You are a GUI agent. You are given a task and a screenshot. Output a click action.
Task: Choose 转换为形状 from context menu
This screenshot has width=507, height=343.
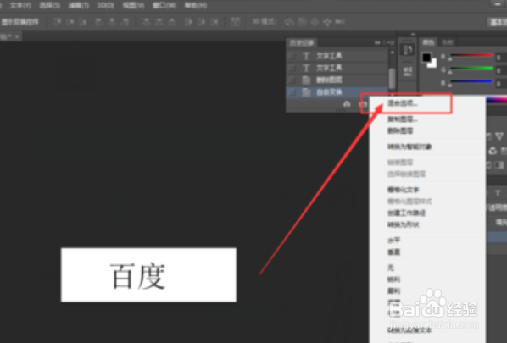click(x=427, y=224)
